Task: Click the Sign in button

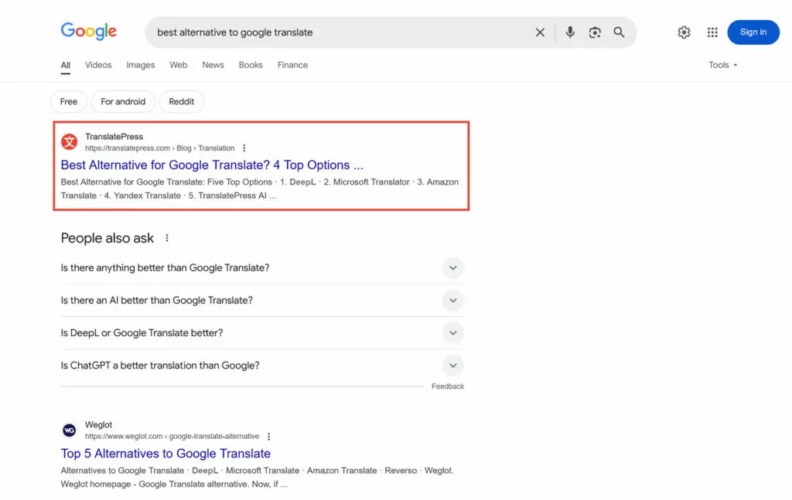Action: (753, 32)
